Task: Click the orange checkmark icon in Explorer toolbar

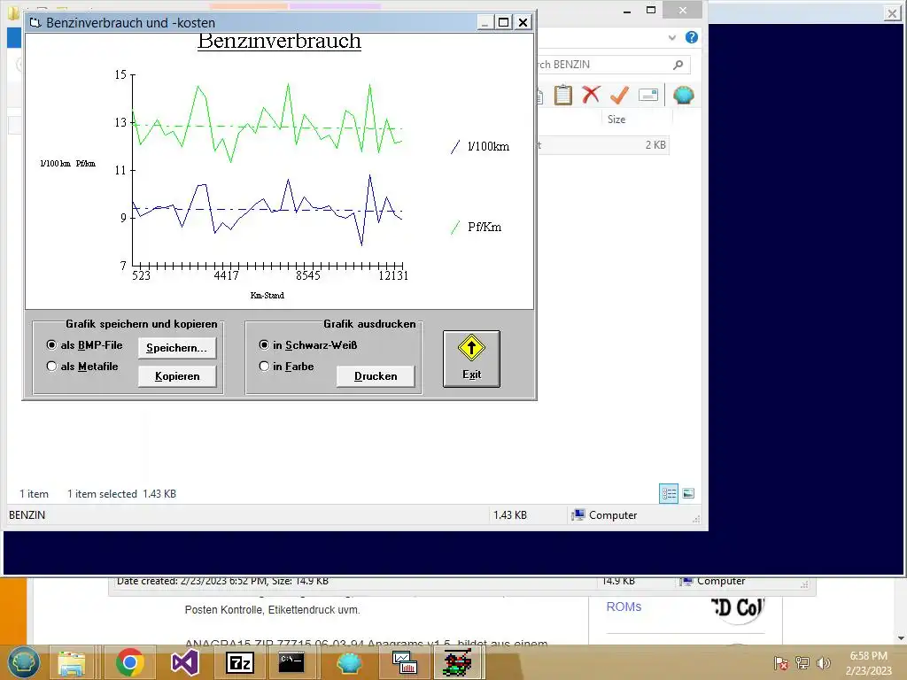Action: pos(619,95)
